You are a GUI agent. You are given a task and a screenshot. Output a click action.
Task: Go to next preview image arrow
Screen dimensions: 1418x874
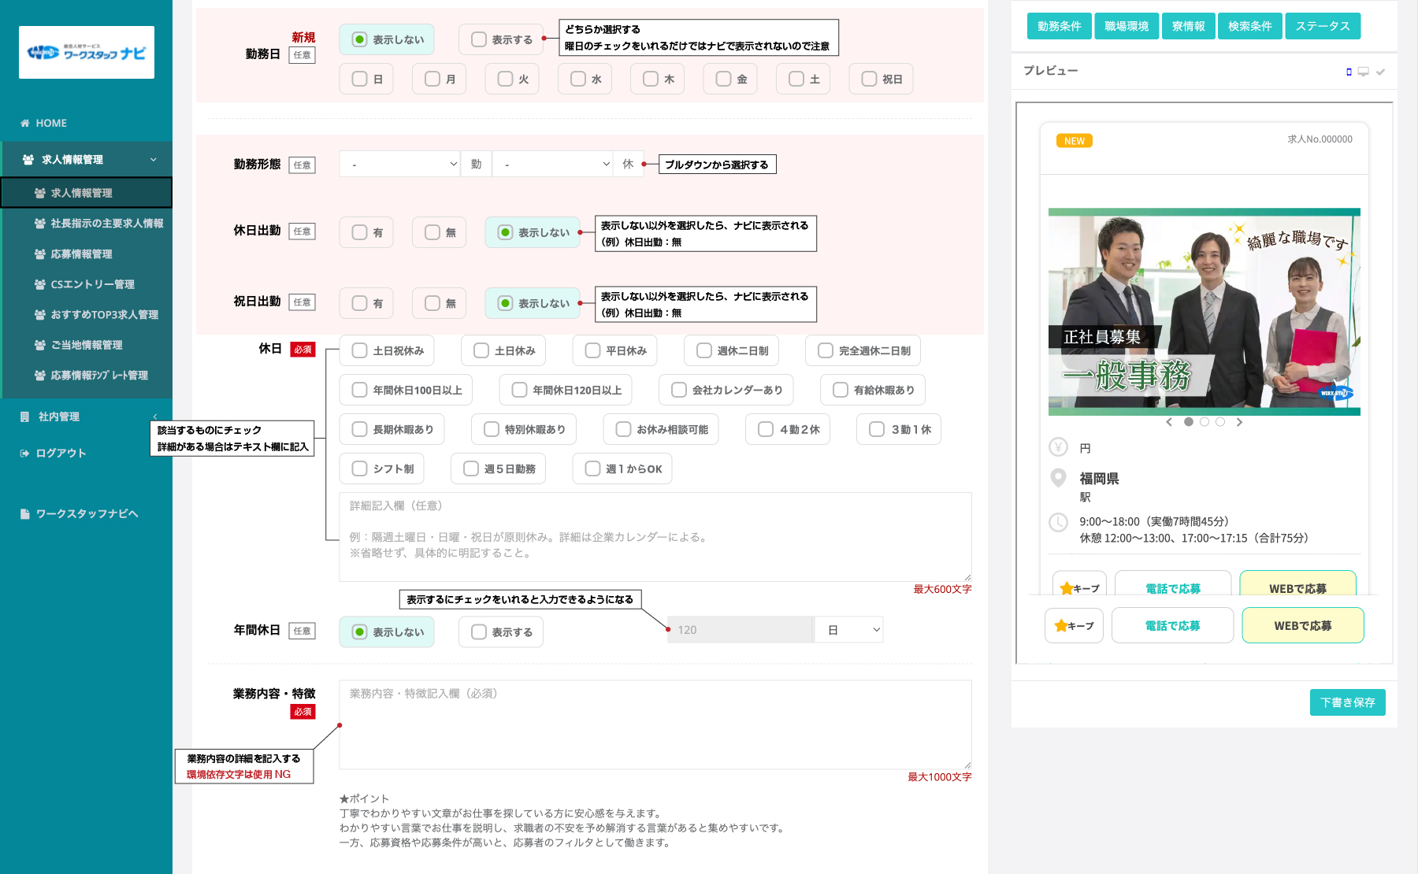(1239, 422)
